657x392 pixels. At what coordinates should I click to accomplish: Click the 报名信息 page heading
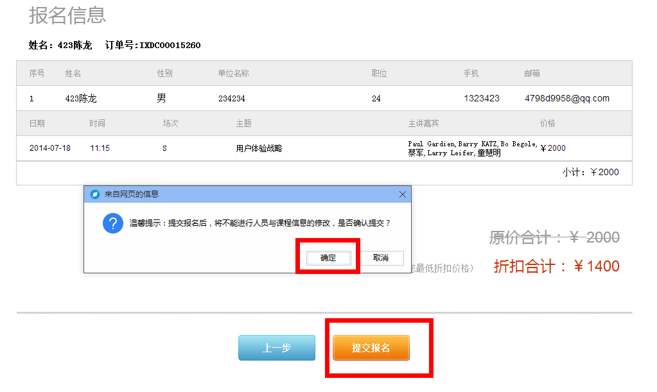point(67,15)
